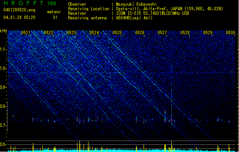Click the 1.1 frequency axis label
239x152 pixels.
(x=3, y=49)
